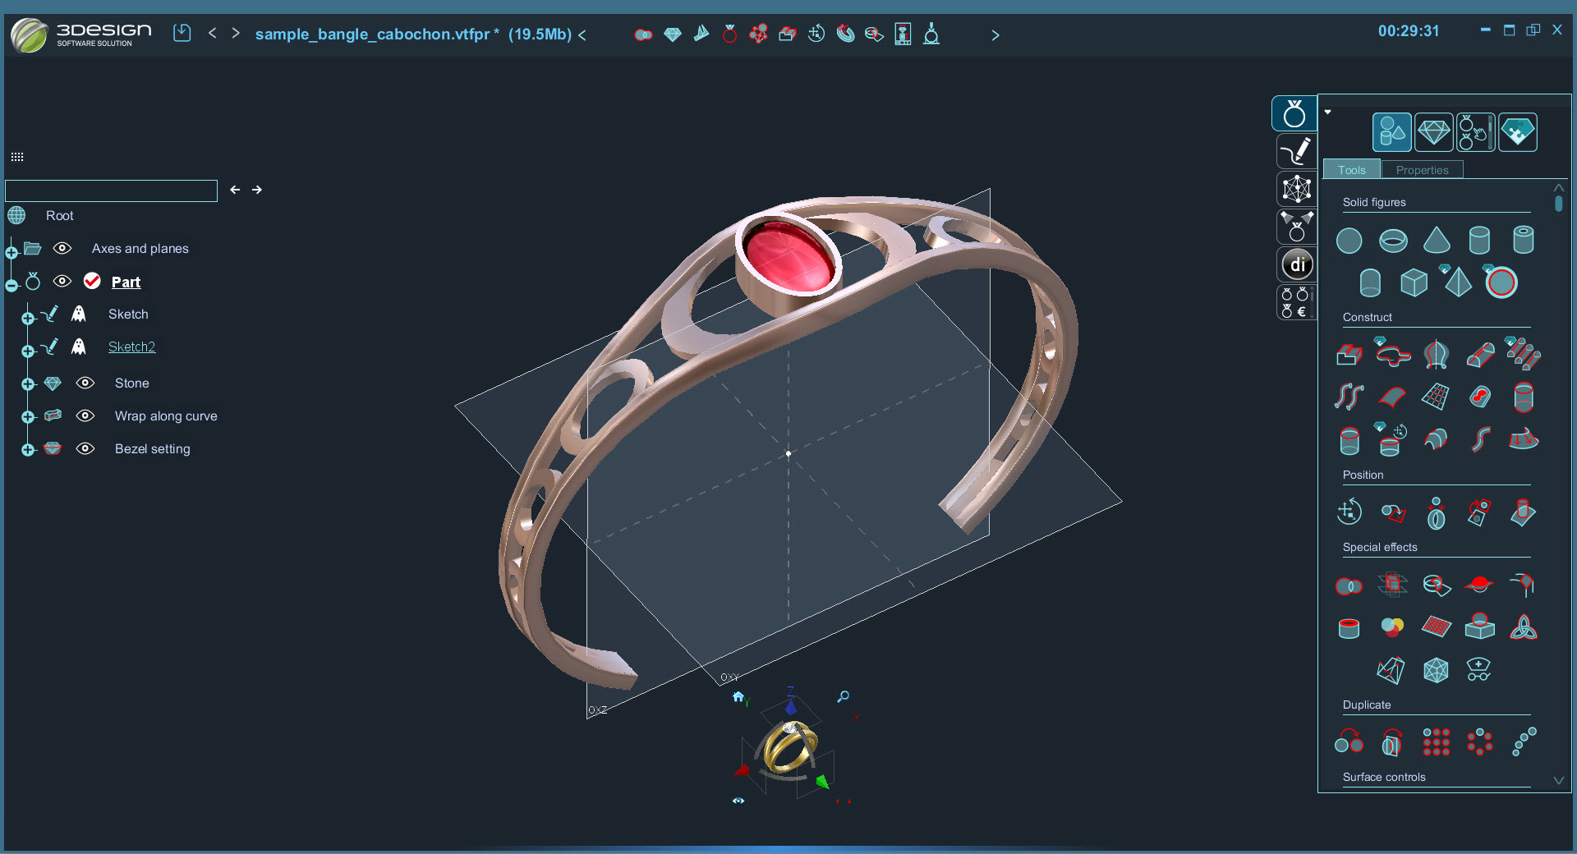
Task: Select the circular pattern tool in Duplicate
Action: click(1480, 742)
